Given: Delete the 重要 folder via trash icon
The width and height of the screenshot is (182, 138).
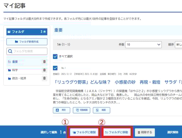Looking at the screenshot, I should (x=44, y=62).
